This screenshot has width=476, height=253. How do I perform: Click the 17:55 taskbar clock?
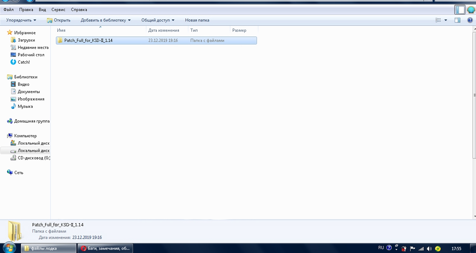(456, 249)
